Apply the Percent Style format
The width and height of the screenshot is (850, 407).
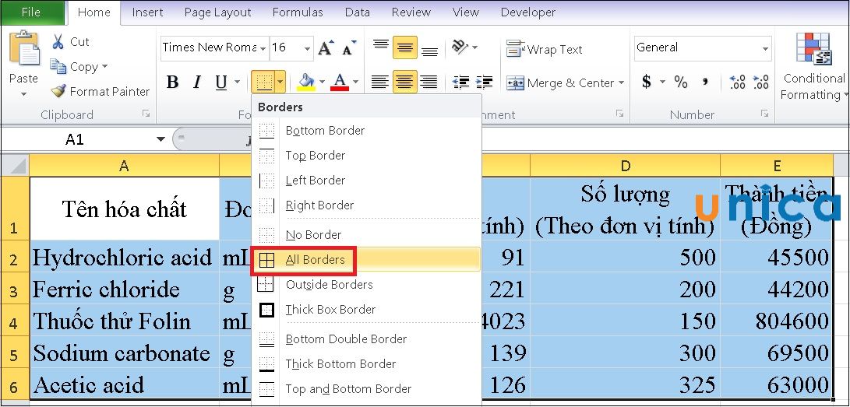tap(681, 82)
